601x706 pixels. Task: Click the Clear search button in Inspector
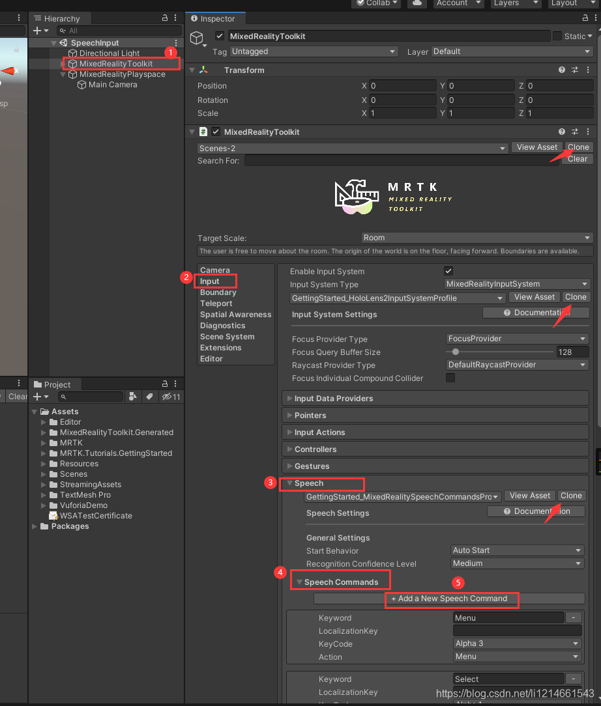(x=577, y=159)
